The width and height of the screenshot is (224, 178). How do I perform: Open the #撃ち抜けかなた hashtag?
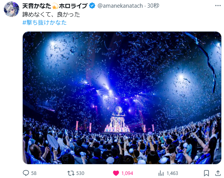pyautogui.click(x=45, y=23)
